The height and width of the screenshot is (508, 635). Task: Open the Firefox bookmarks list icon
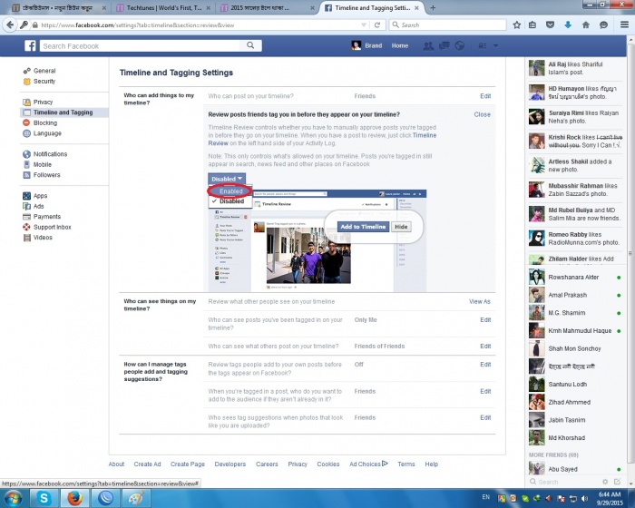point(532,25)
